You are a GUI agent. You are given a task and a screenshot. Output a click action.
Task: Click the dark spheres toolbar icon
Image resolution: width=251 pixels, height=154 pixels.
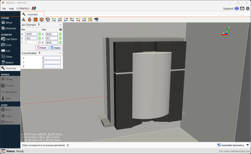pyautogui.click(x=96, y=20)
